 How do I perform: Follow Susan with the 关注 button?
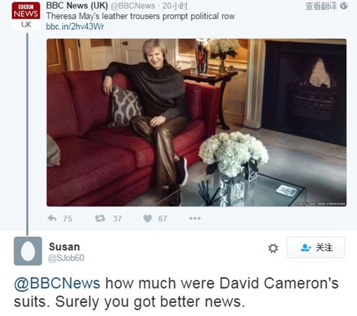coord(316,247)
